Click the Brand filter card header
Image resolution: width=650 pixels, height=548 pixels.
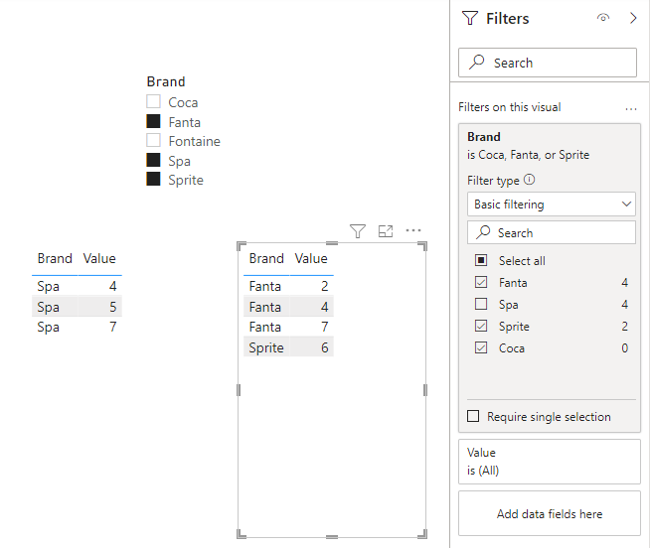[484, 137]
